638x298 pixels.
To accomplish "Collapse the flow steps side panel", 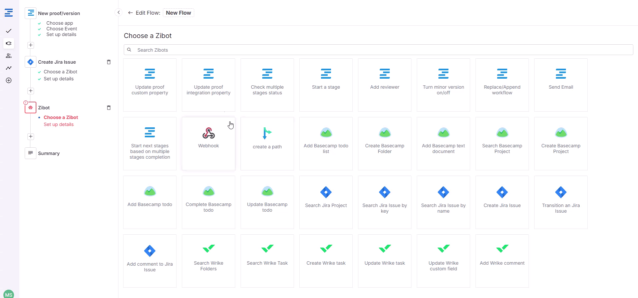I will pyautogui.click(x=118, y=12).
